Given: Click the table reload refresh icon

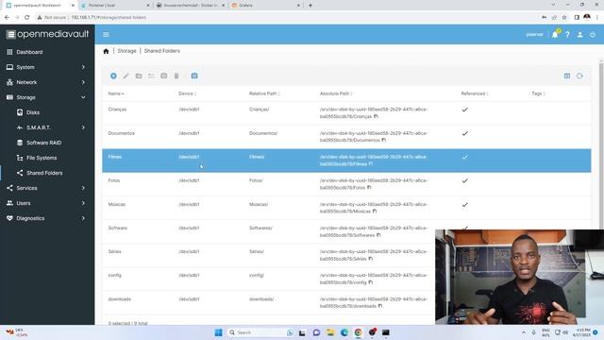Looking at the screenshot, I should [x=579, y=76].
